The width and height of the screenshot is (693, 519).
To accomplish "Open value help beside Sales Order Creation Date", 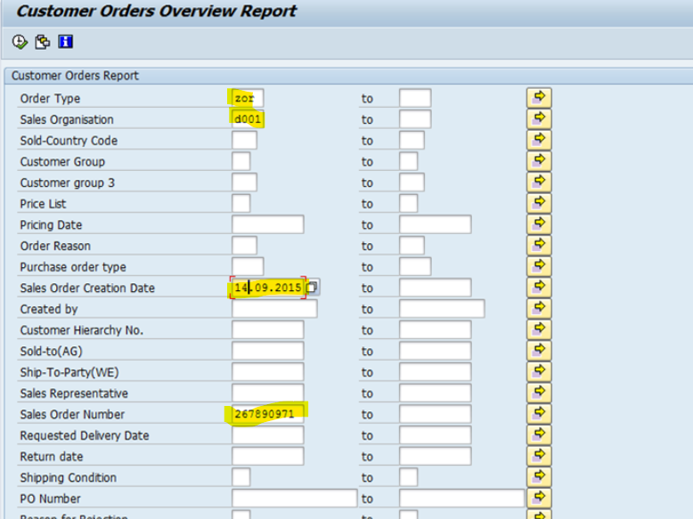I will 313,288.
